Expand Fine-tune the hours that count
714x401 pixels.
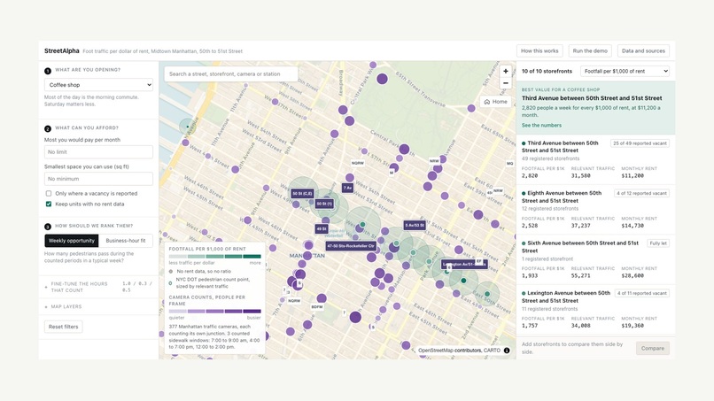pyautogui.click(x=98, y=287)
